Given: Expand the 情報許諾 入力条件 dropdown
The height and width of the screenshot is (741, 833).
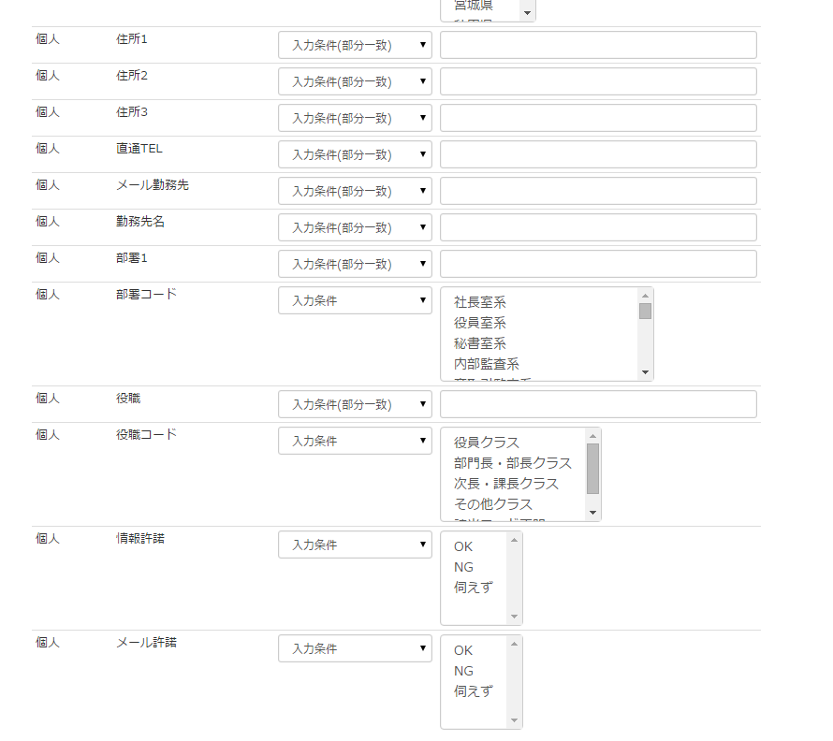Looking at the screenshot, I should 355,545.
